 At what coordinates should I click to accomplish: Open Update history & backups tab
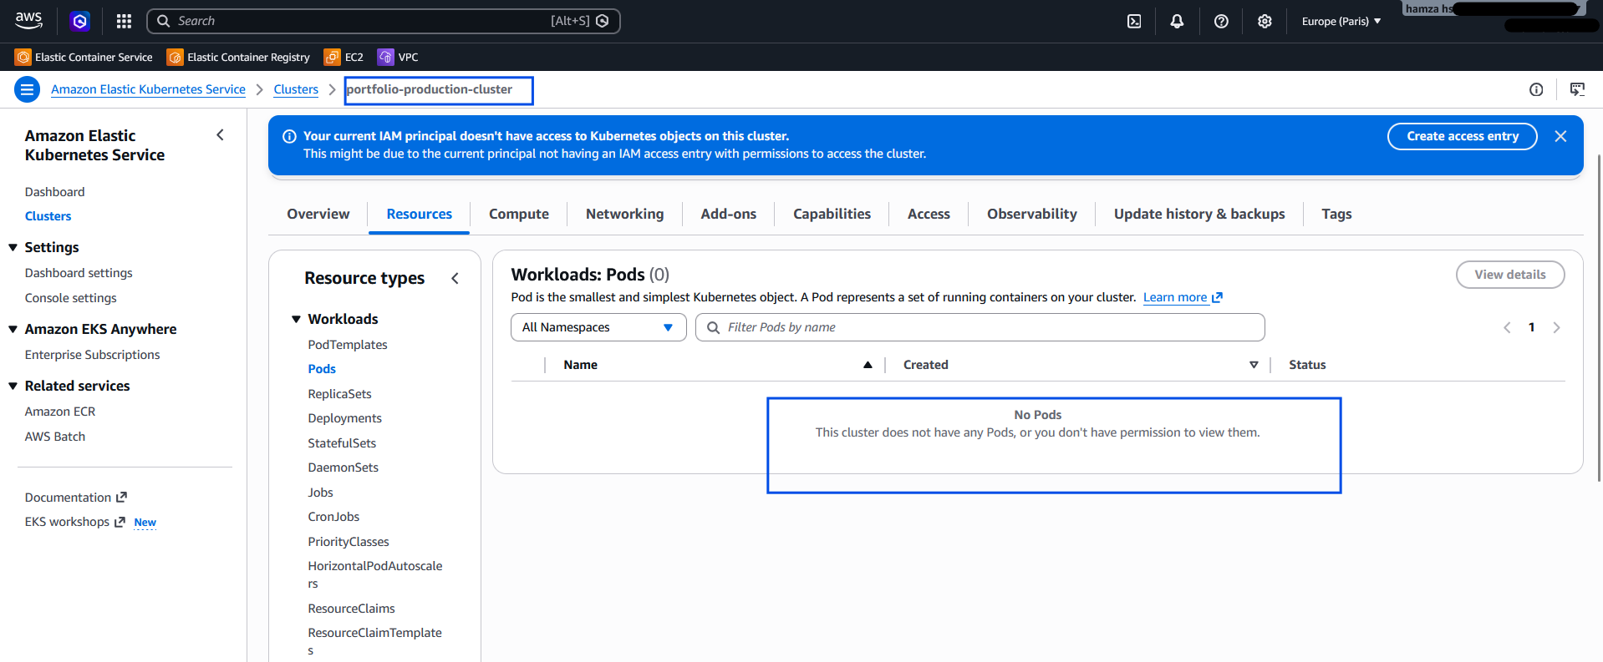(1199, 214)
